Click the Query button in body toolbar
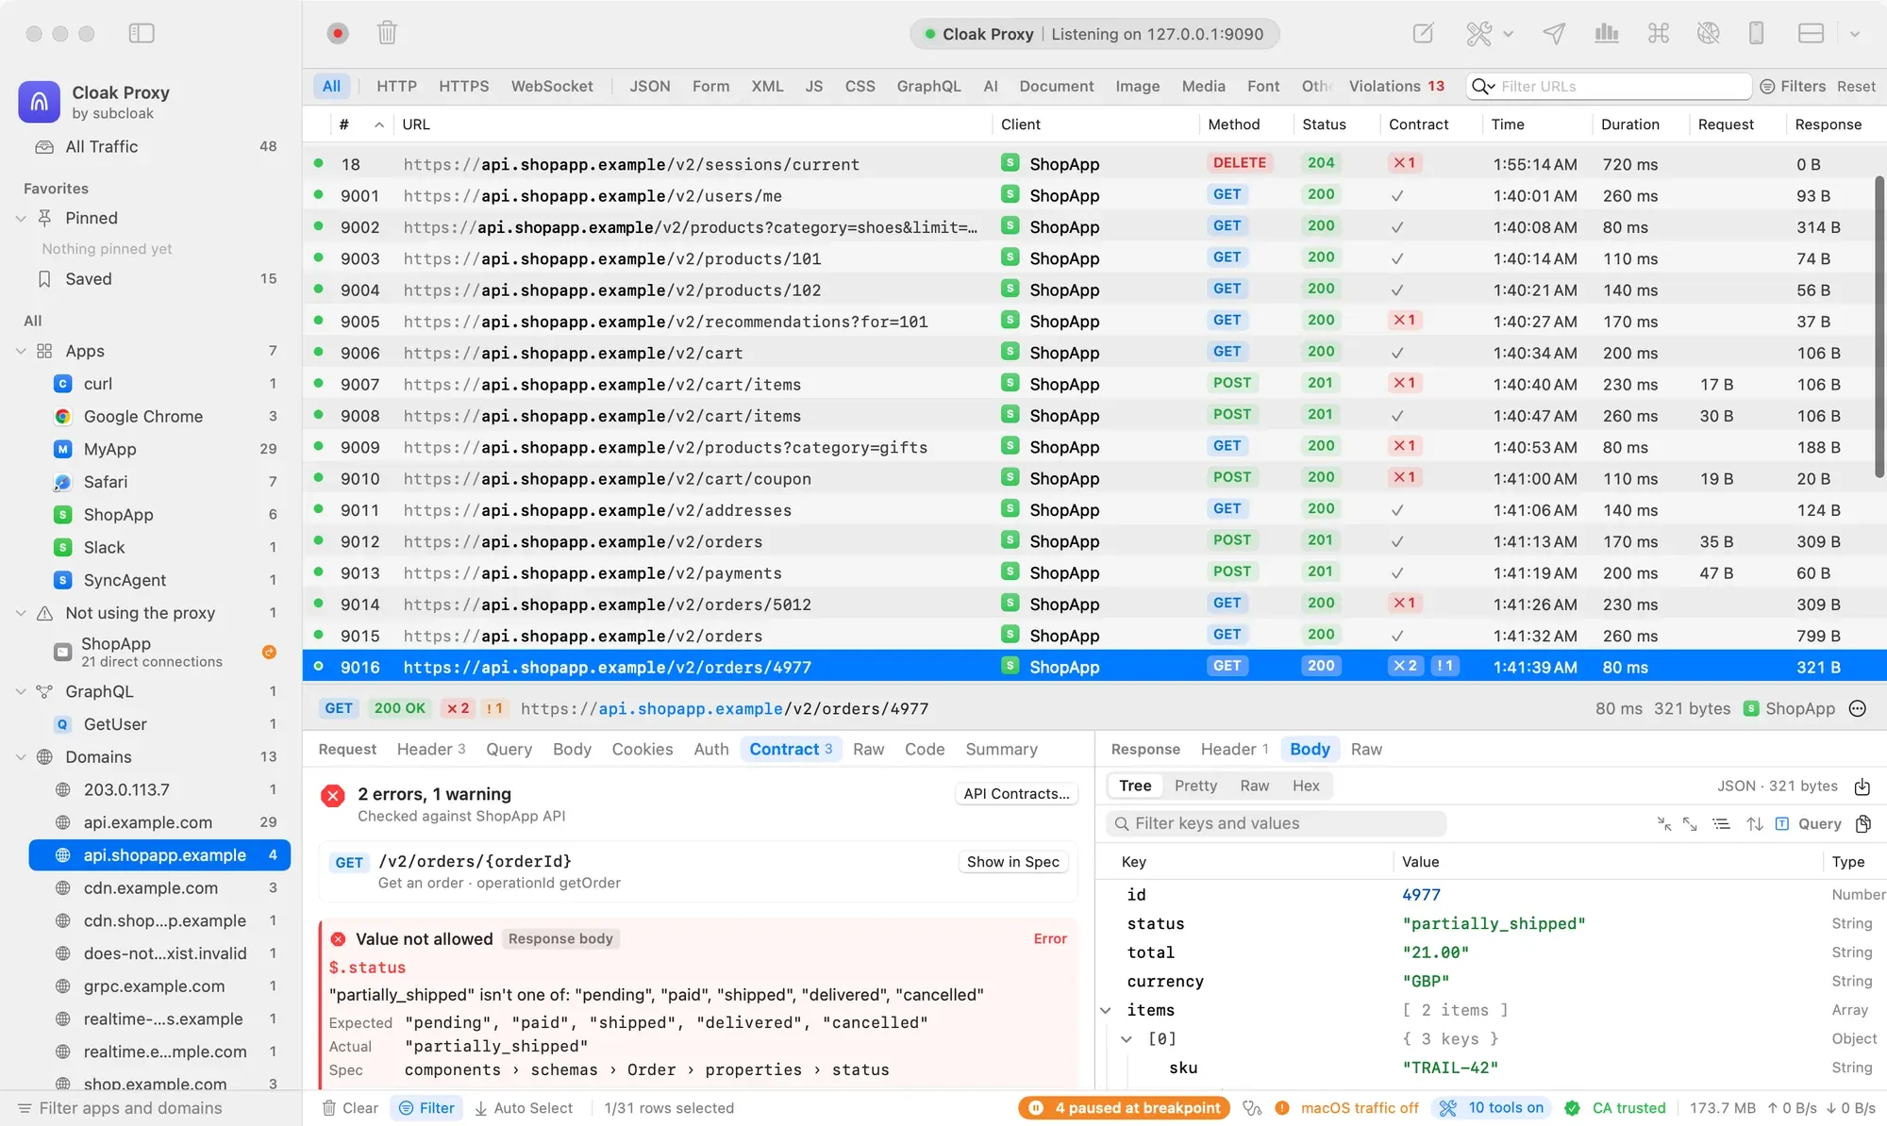 tap(1809, 823)
